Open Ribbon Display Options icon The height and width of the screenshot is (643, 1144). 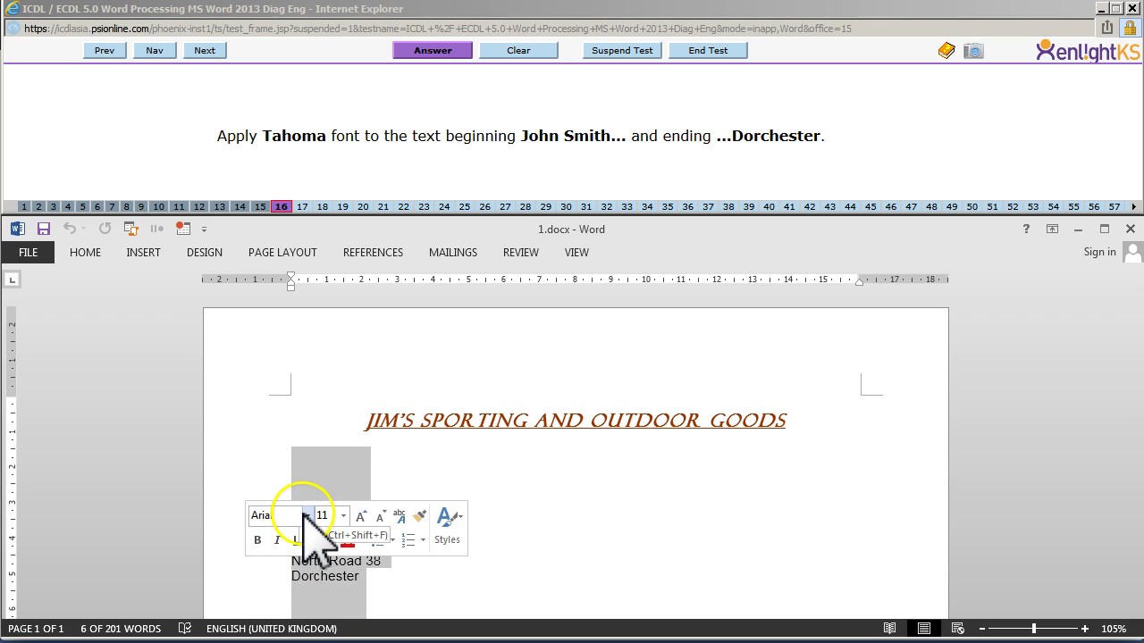[x=1052, y=229]
